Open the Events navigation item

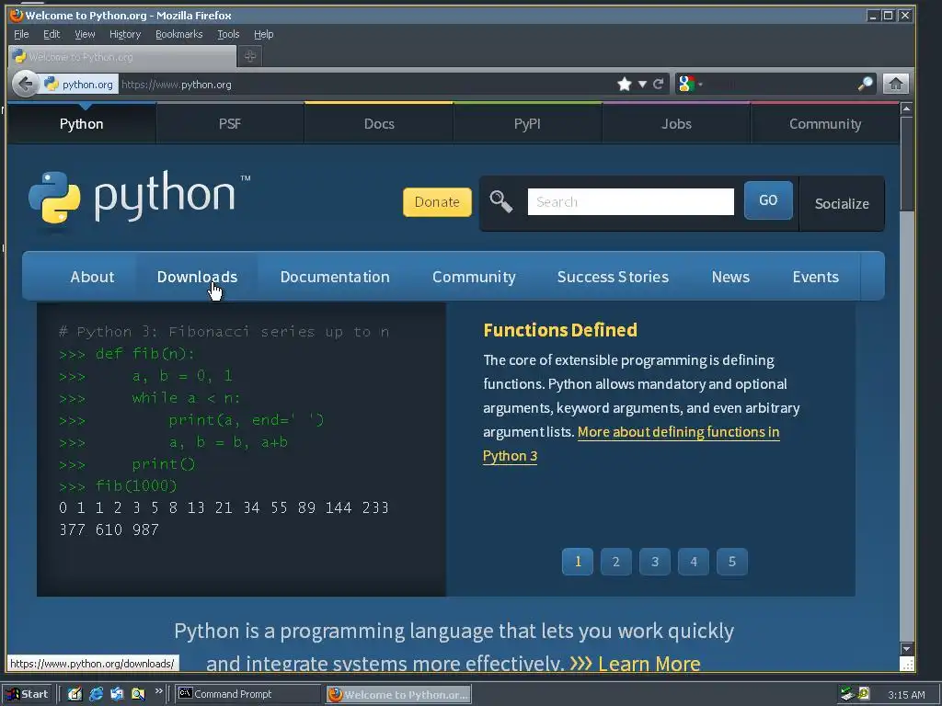815,277
